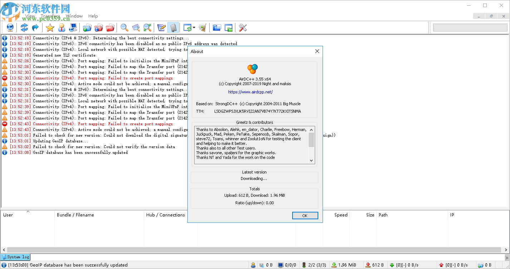
Task: Click the red upload speed arrow
Action: [x=441, y=265]
